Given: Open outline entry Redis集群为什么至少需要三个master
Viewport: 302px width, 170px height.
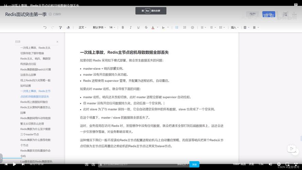Looking at the screenshot, I should pos(35,132).
